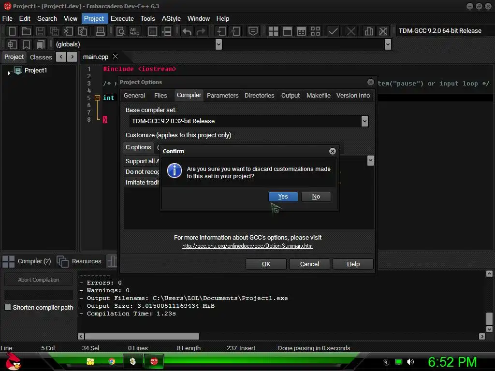The height and width of the screenshot is (371, 495).
Task: Click the Save All toolbar icon
Action: [54, 31]
